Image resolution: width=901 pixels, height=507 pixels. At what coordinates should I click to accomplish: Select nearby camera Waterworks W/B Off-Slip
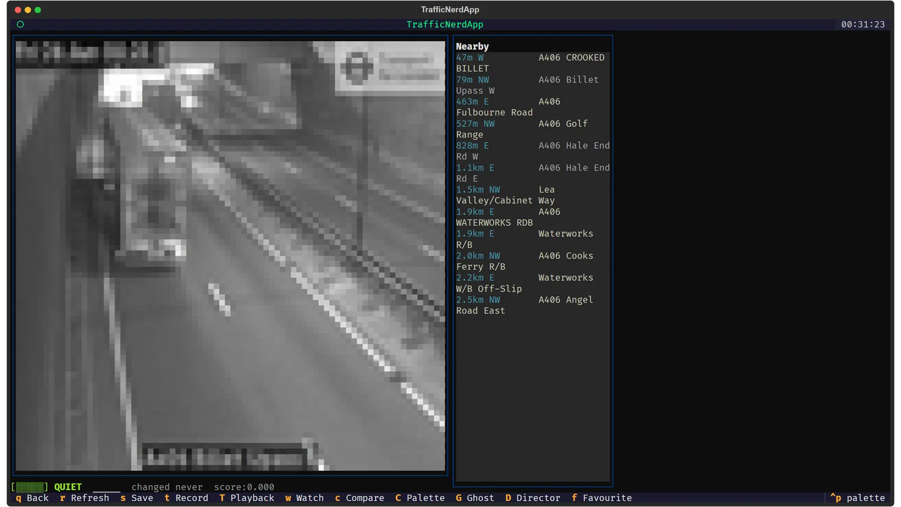coord(533,283)
